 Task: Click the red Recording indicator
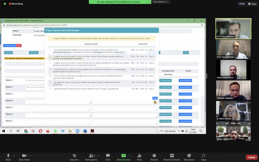point(16,4)
